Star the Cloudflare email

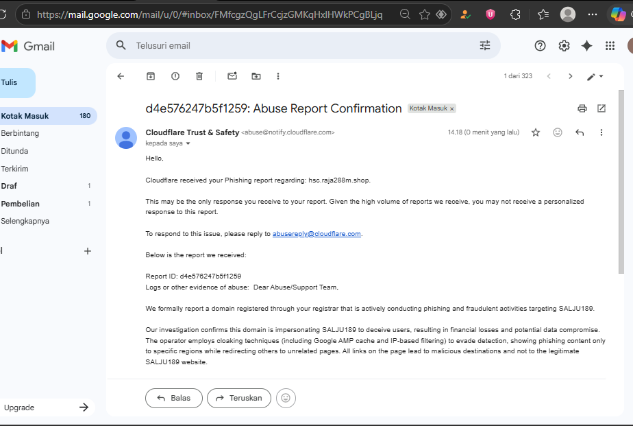[x=536, y=132]
